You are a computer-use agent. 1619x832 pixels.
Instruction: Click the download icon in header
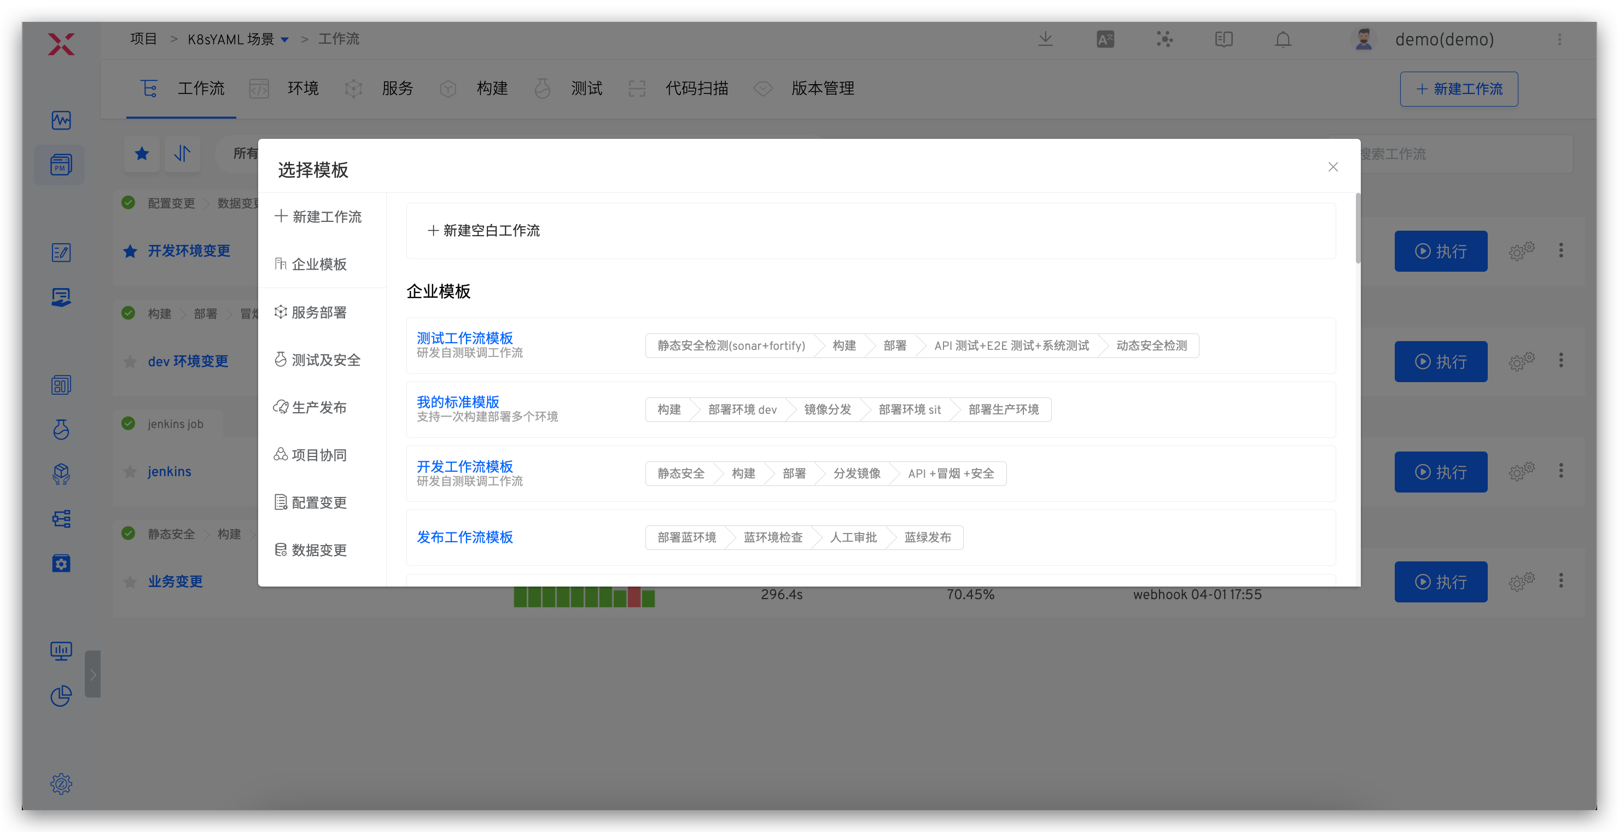pyautogui.click(x=1045, y=39)
